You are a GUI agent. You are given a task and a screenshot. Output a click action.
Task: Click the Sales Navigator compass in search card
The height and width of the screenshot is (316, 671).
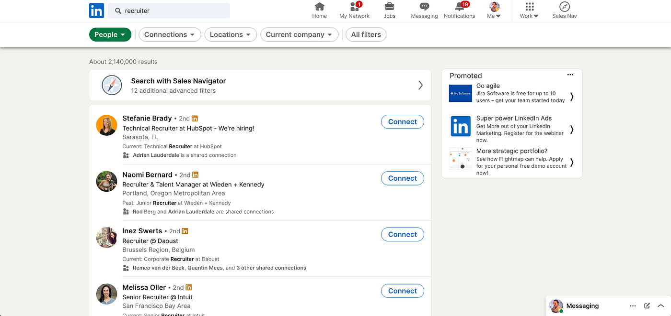[112, 86]
